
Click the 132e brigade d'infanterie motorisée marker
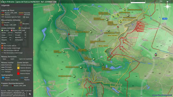coord(155,55)
